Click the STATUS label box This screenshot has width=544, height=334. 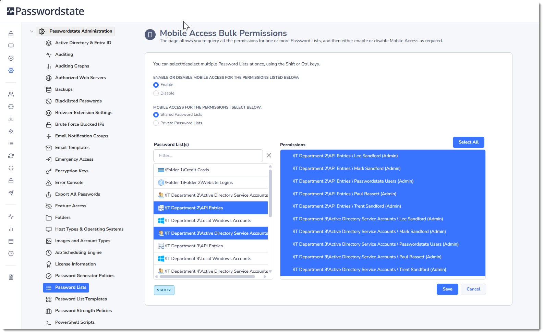point(164,290)
